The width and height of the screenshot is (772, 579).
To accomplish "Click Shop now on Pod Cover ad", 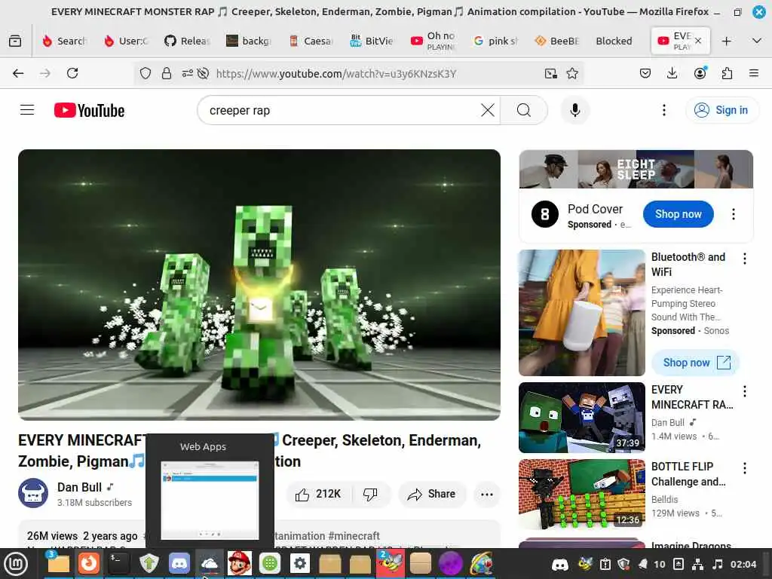I will (x=678, y=214).
